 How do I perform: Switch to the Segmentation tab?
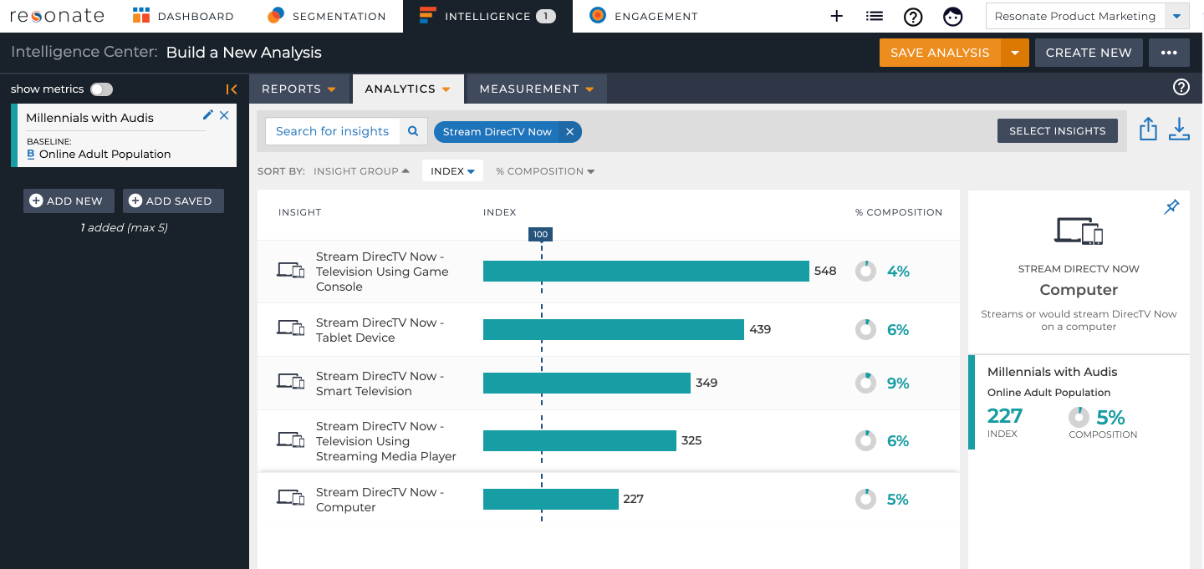[x=326, y=16]
